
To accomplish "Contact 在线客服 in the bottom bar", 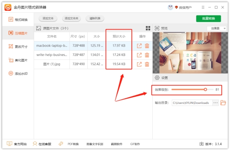I will (x=42, y=144).
